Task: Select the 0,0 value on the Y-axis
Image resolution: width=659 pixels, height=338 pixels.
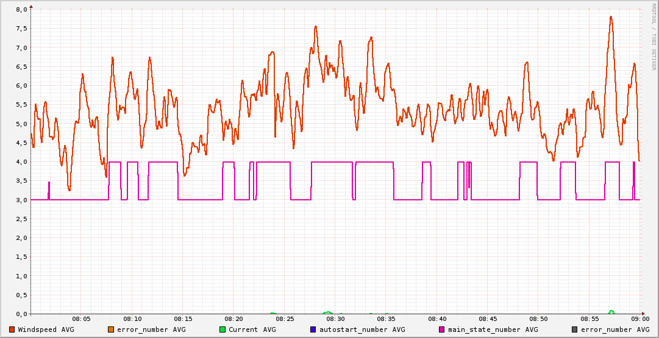Action: click(x=21, y=314)
